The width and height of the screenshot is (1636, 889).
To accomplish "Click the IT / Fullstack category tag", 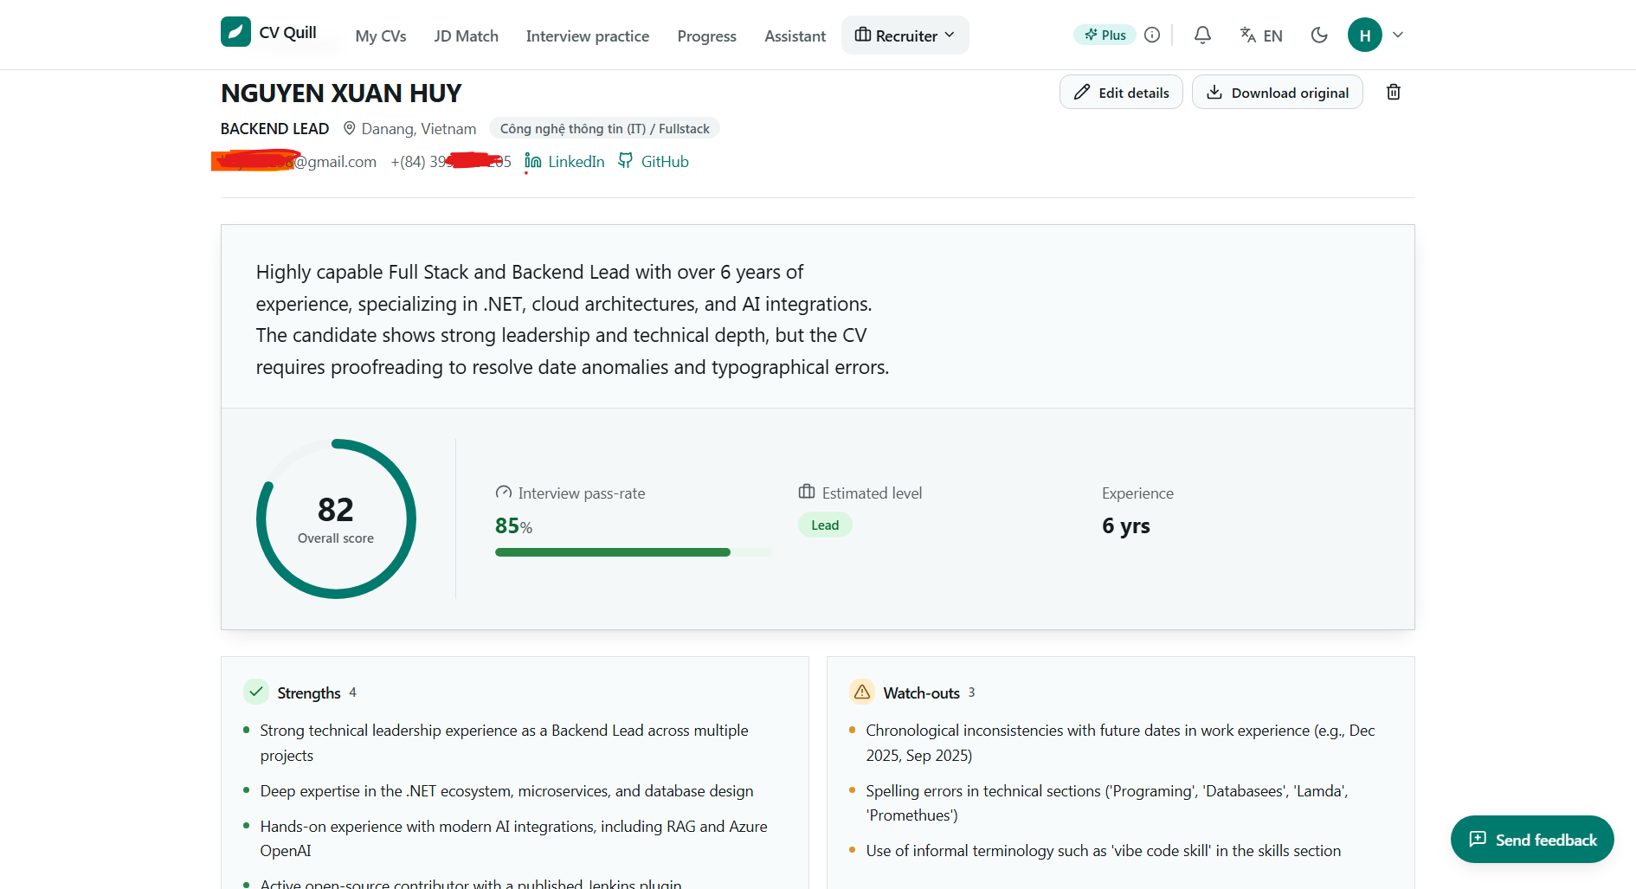I will [604, 129].
